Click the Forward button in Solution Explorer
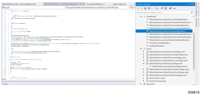The height and width of the screenshot is (97, 201). coord(142,8)
